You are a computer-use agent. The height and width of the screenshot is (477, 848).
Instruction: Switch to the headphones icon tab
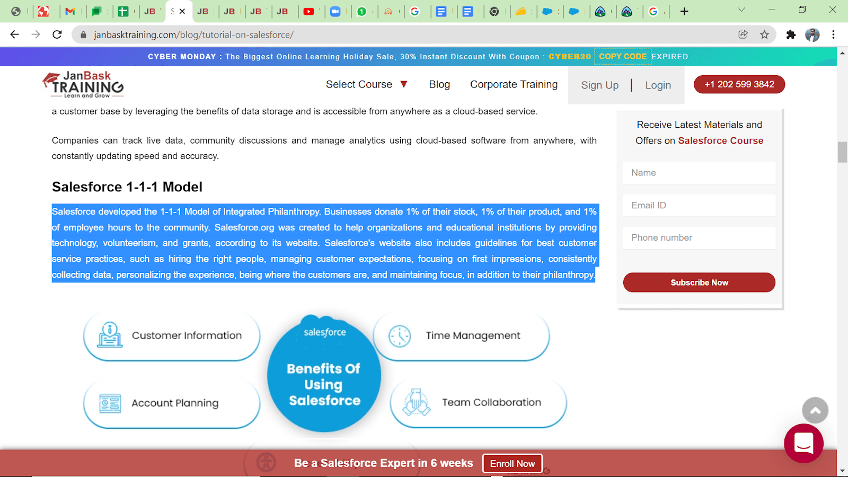388,11
